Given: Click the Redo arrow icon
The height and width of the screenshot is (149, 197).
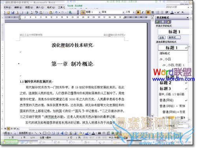Looking at the screenshot, I should coord(63,12).
